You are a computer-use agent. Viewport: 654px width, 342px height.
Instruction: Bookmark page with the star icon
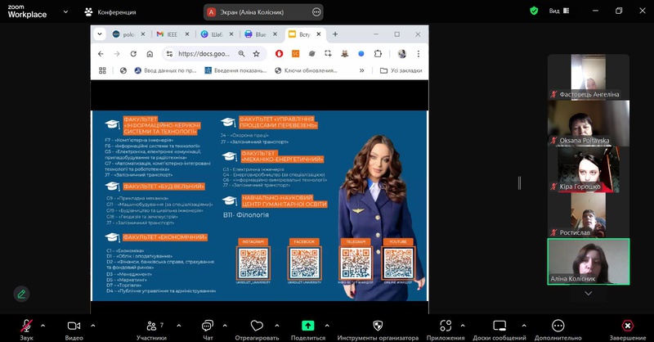pos(257,54)
